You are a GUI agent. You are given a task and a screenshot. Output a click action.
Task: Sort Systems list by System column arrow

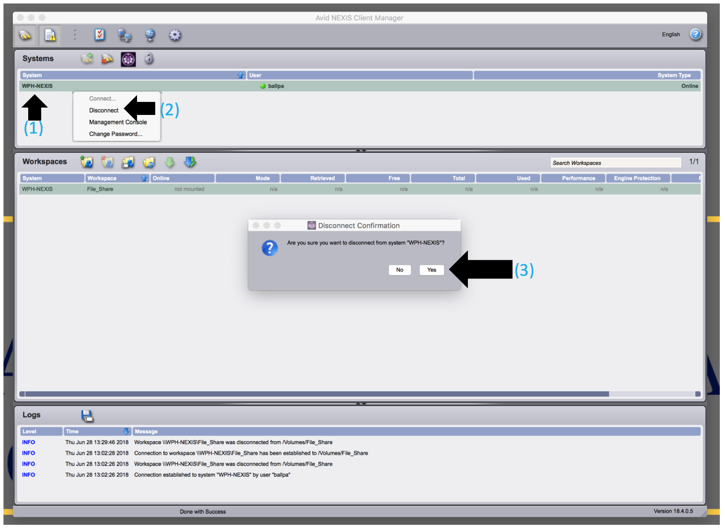(x=241, y=75)
